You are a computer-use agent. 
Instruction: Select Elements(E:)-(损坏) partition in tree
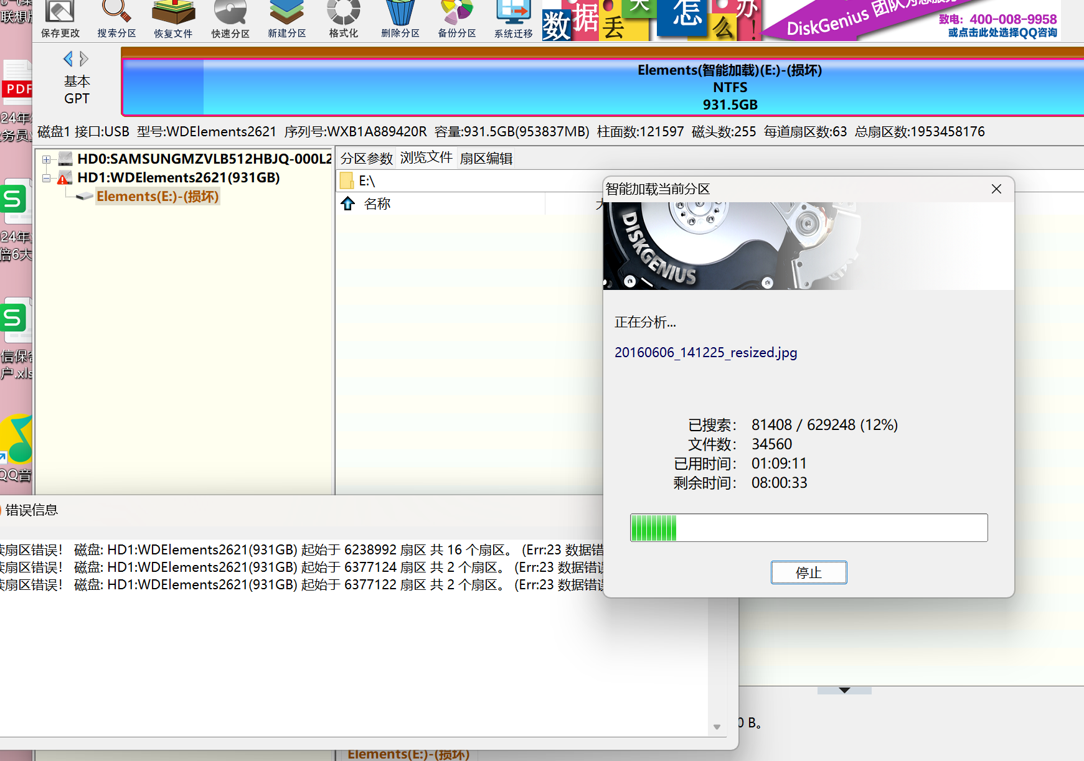(158, 197)
